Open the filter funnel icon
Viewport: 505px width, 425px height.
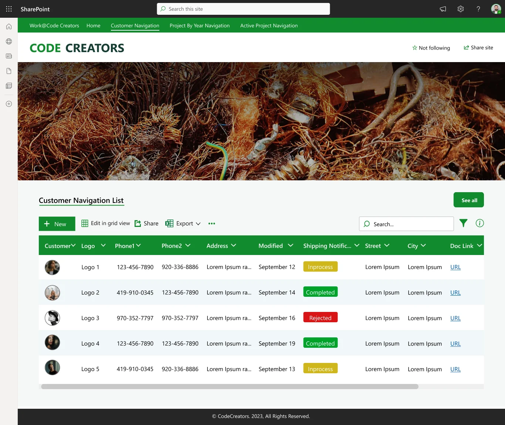point(463,223)
